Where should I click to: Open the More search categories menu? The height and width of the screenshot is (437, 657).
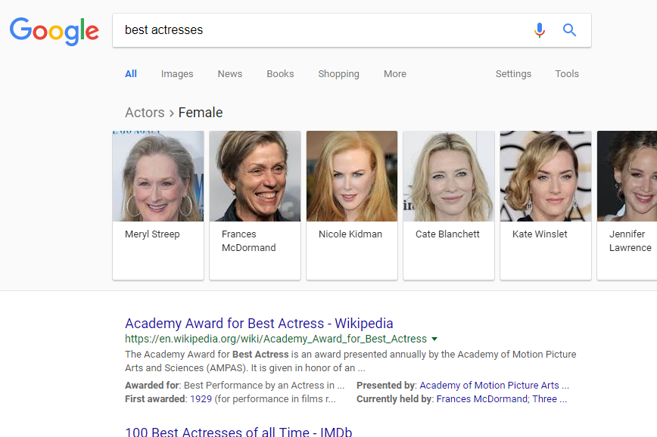394,73
